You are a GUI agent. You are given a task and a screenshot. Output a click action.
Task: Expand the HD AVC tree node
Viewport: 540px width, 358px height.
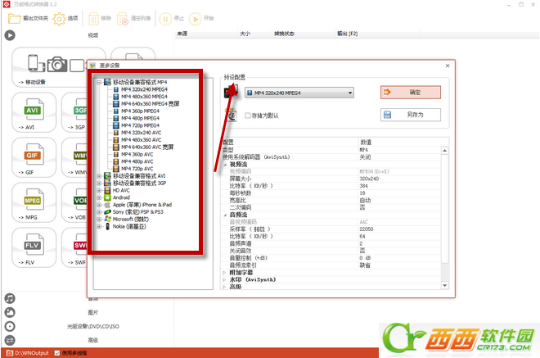point(99,190)
